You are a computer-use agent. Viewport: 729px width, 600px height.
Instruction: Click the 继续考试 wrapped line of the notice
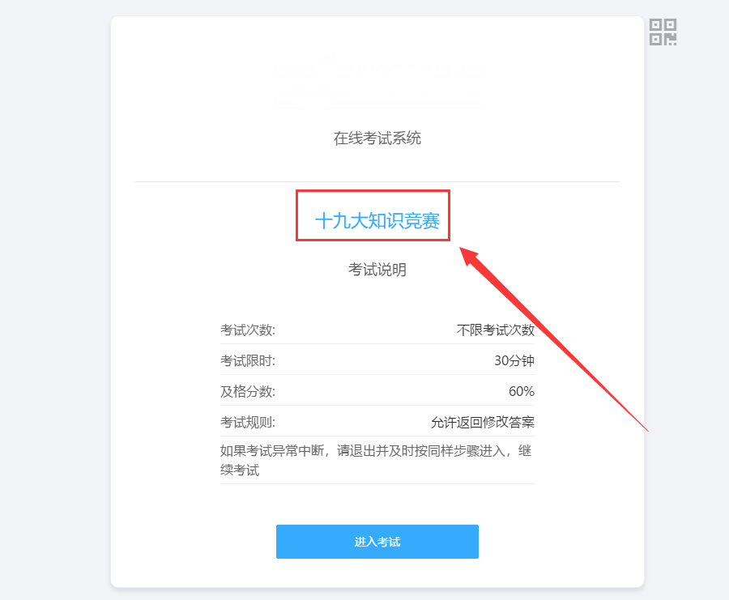pyautogui.click(x=240, y=470)
